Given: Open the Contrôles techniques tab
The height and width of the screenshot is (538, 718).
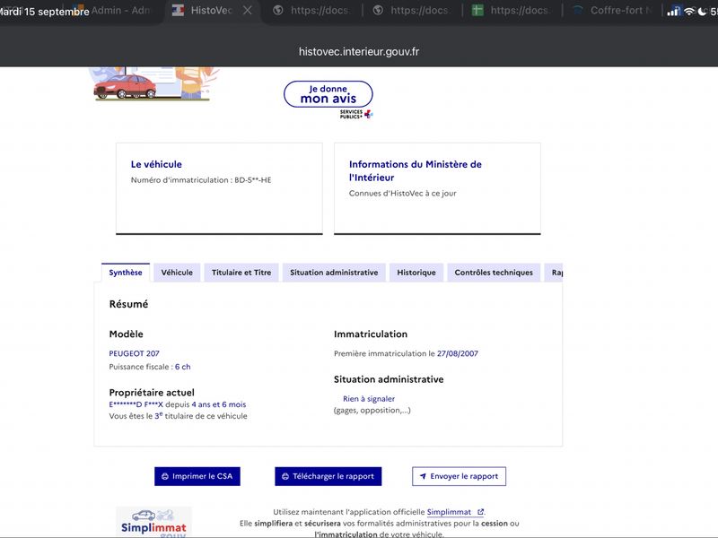Looking at the screenshot, I should click(x=494, y=273).
